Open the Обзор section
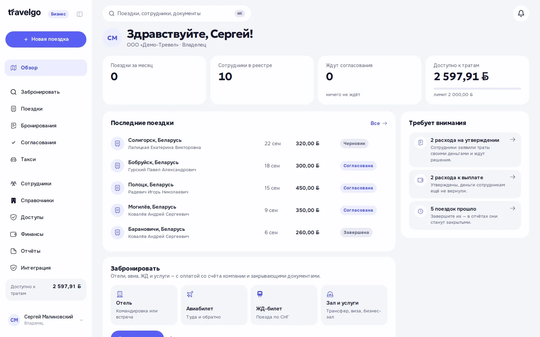 click(46, 68)
